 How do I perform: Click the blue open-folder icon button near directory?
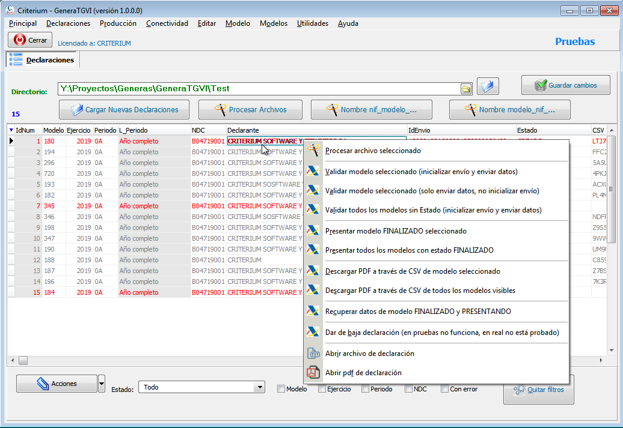(488, 86)
